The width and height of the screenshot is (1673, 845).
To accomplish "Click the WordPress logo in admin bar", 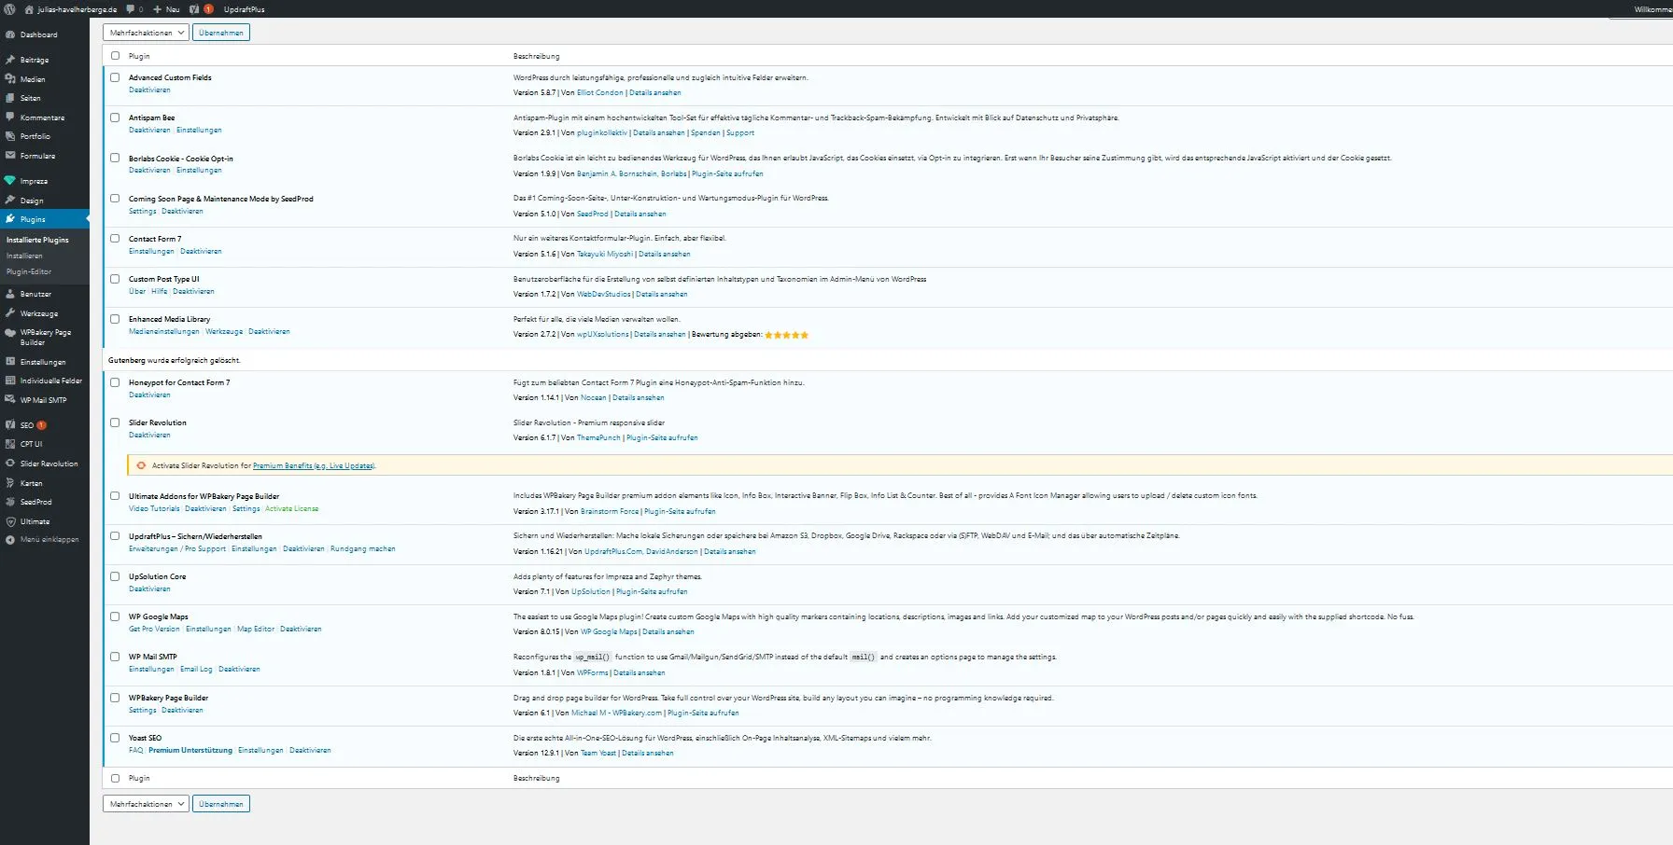I will pyautogui.click(x=9, y=8).
